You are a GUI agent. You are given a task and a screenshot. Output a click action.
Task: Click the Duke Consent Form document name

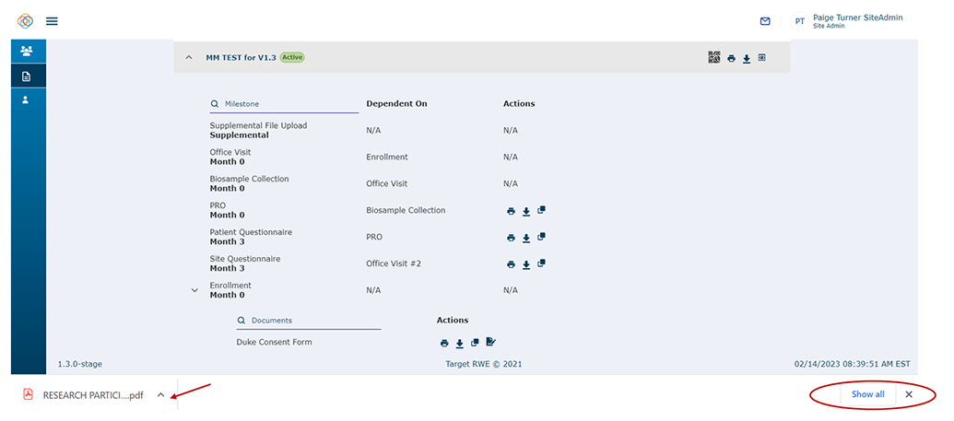tap(275, 343)
